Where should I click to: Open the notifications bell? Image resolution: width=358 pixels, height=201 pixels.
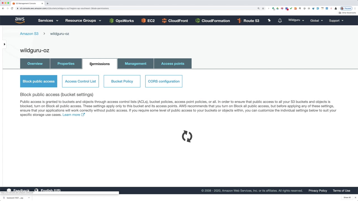[x=280, y=20]
